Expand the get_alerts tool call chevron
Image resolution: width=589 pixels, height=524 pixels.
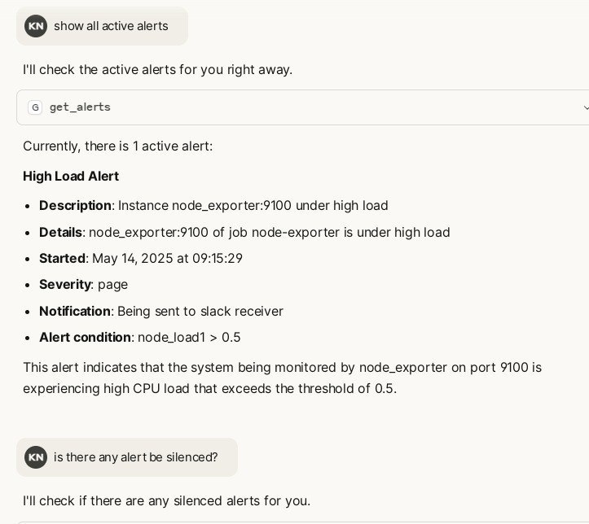(x=585, y=107)
